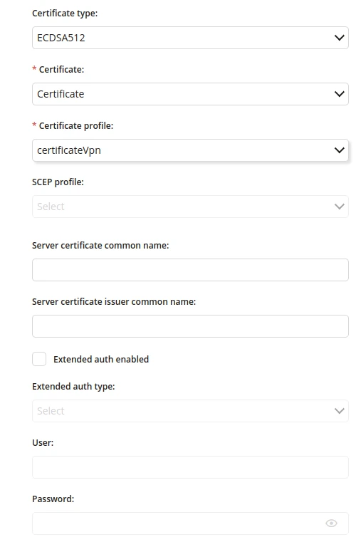This screenshot has height=542, width=356.
Task: Focus Server certificate issuer common name field
Action: click(190, 326)
